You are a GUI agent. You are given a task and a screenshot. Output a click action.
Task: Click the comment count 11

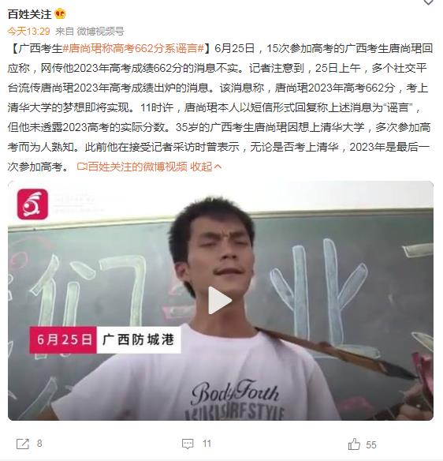[x=207, y=444]
